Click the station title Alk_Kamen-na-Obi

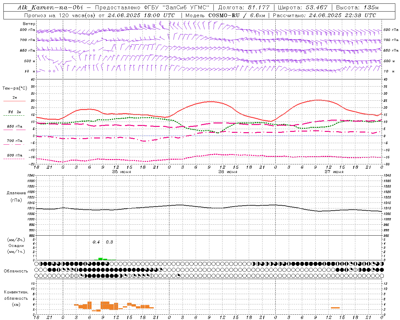50,7
